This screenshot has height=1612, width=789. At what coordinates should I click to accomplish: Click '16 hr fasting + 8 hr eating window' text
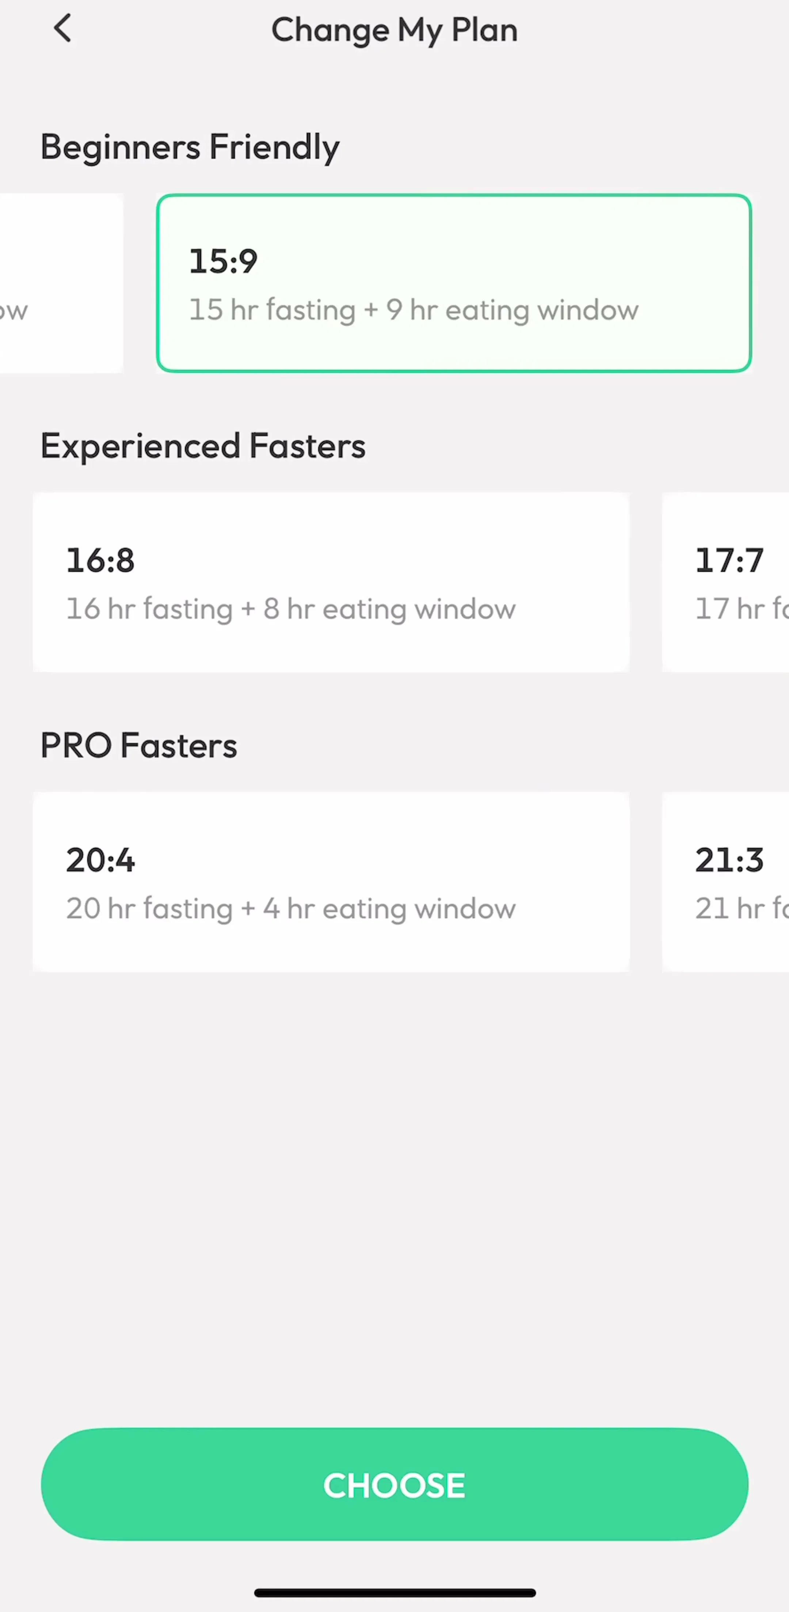pos(291,610)
